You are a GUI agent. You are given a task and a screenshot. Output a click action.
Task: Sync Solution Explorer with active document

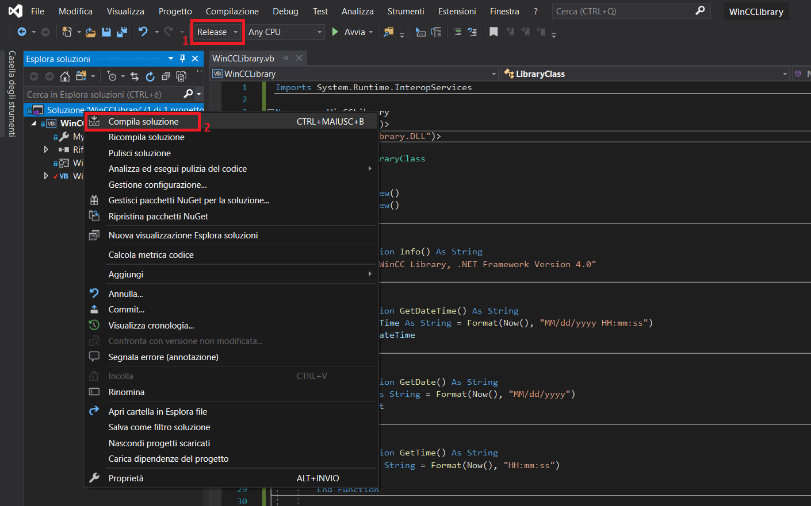click(135, 76)
